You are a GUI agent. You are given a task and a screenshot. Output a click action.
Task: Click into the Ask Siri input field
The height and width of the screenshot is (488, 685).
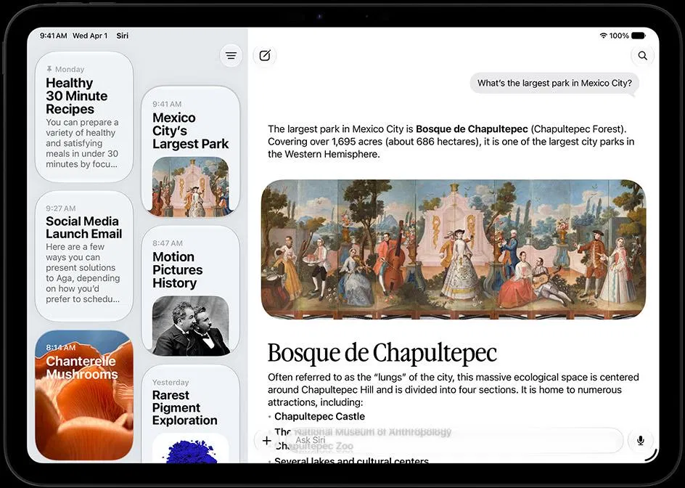(x=454, y=440)
